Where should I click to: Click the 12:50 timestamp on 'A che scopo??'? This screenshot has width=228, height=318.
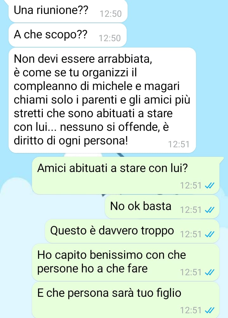(x=110, y=38)
